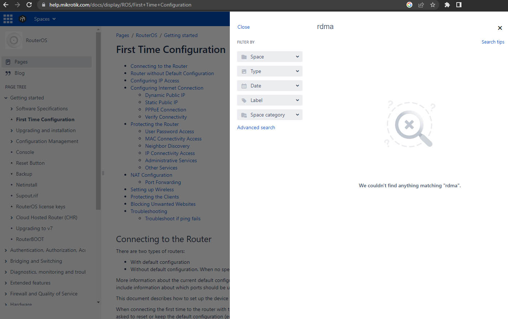The width and height of the screenshot is (508, 319).
Task: Collapse the Getting started tree arrow
Action: pyautogui.click(x=6, y=98)
